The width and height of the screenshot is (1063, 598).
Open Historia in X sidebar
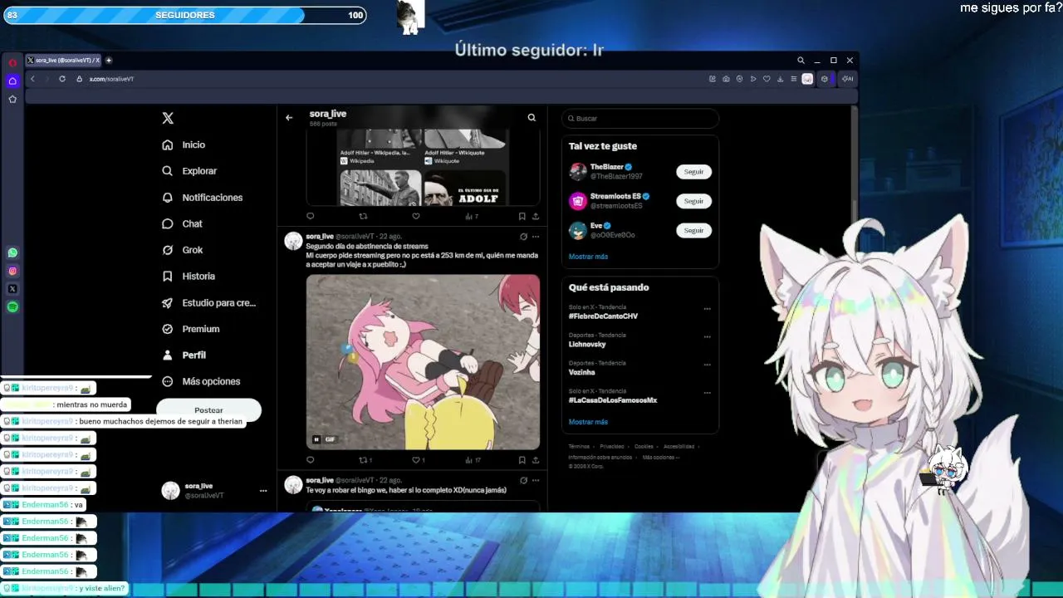(189, 276)
